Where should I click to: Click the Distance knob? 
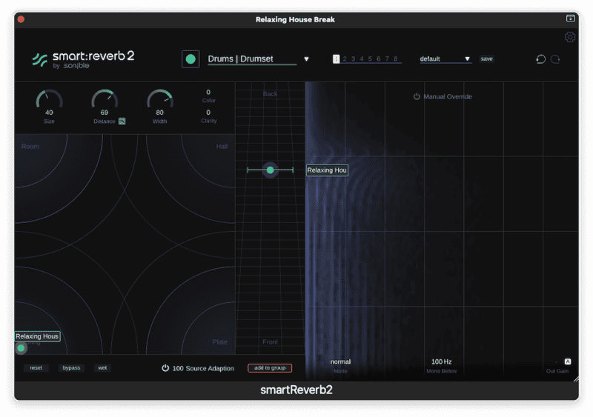105,101
